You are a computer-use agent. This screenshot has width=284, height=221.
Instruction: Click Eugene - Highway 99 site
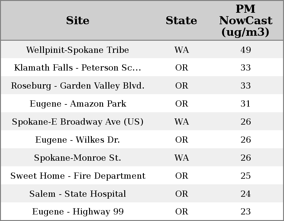(x=78, y=212)
